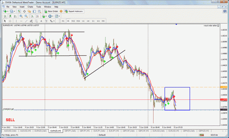
Task: Switch to the GBPNZD,Daily chart tab
Action: 189,131
